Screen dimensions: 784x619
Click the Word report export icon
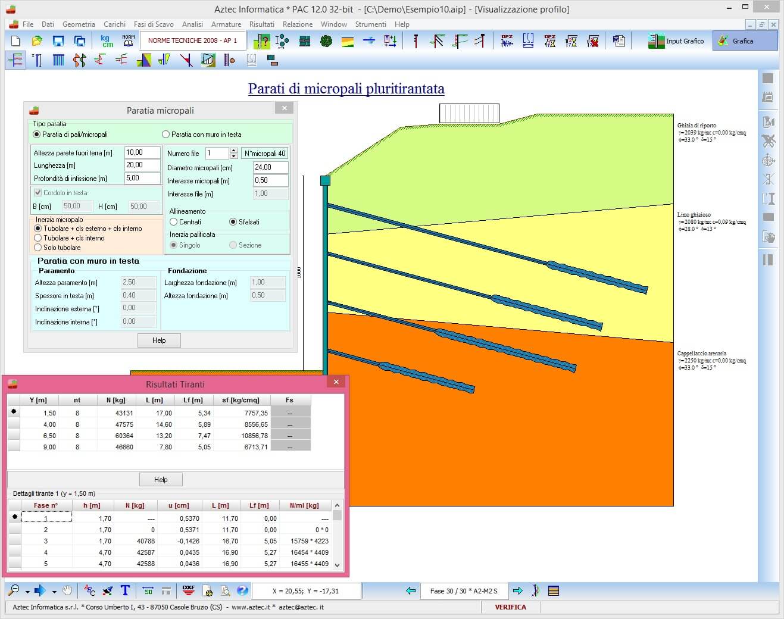click(619, 41)
